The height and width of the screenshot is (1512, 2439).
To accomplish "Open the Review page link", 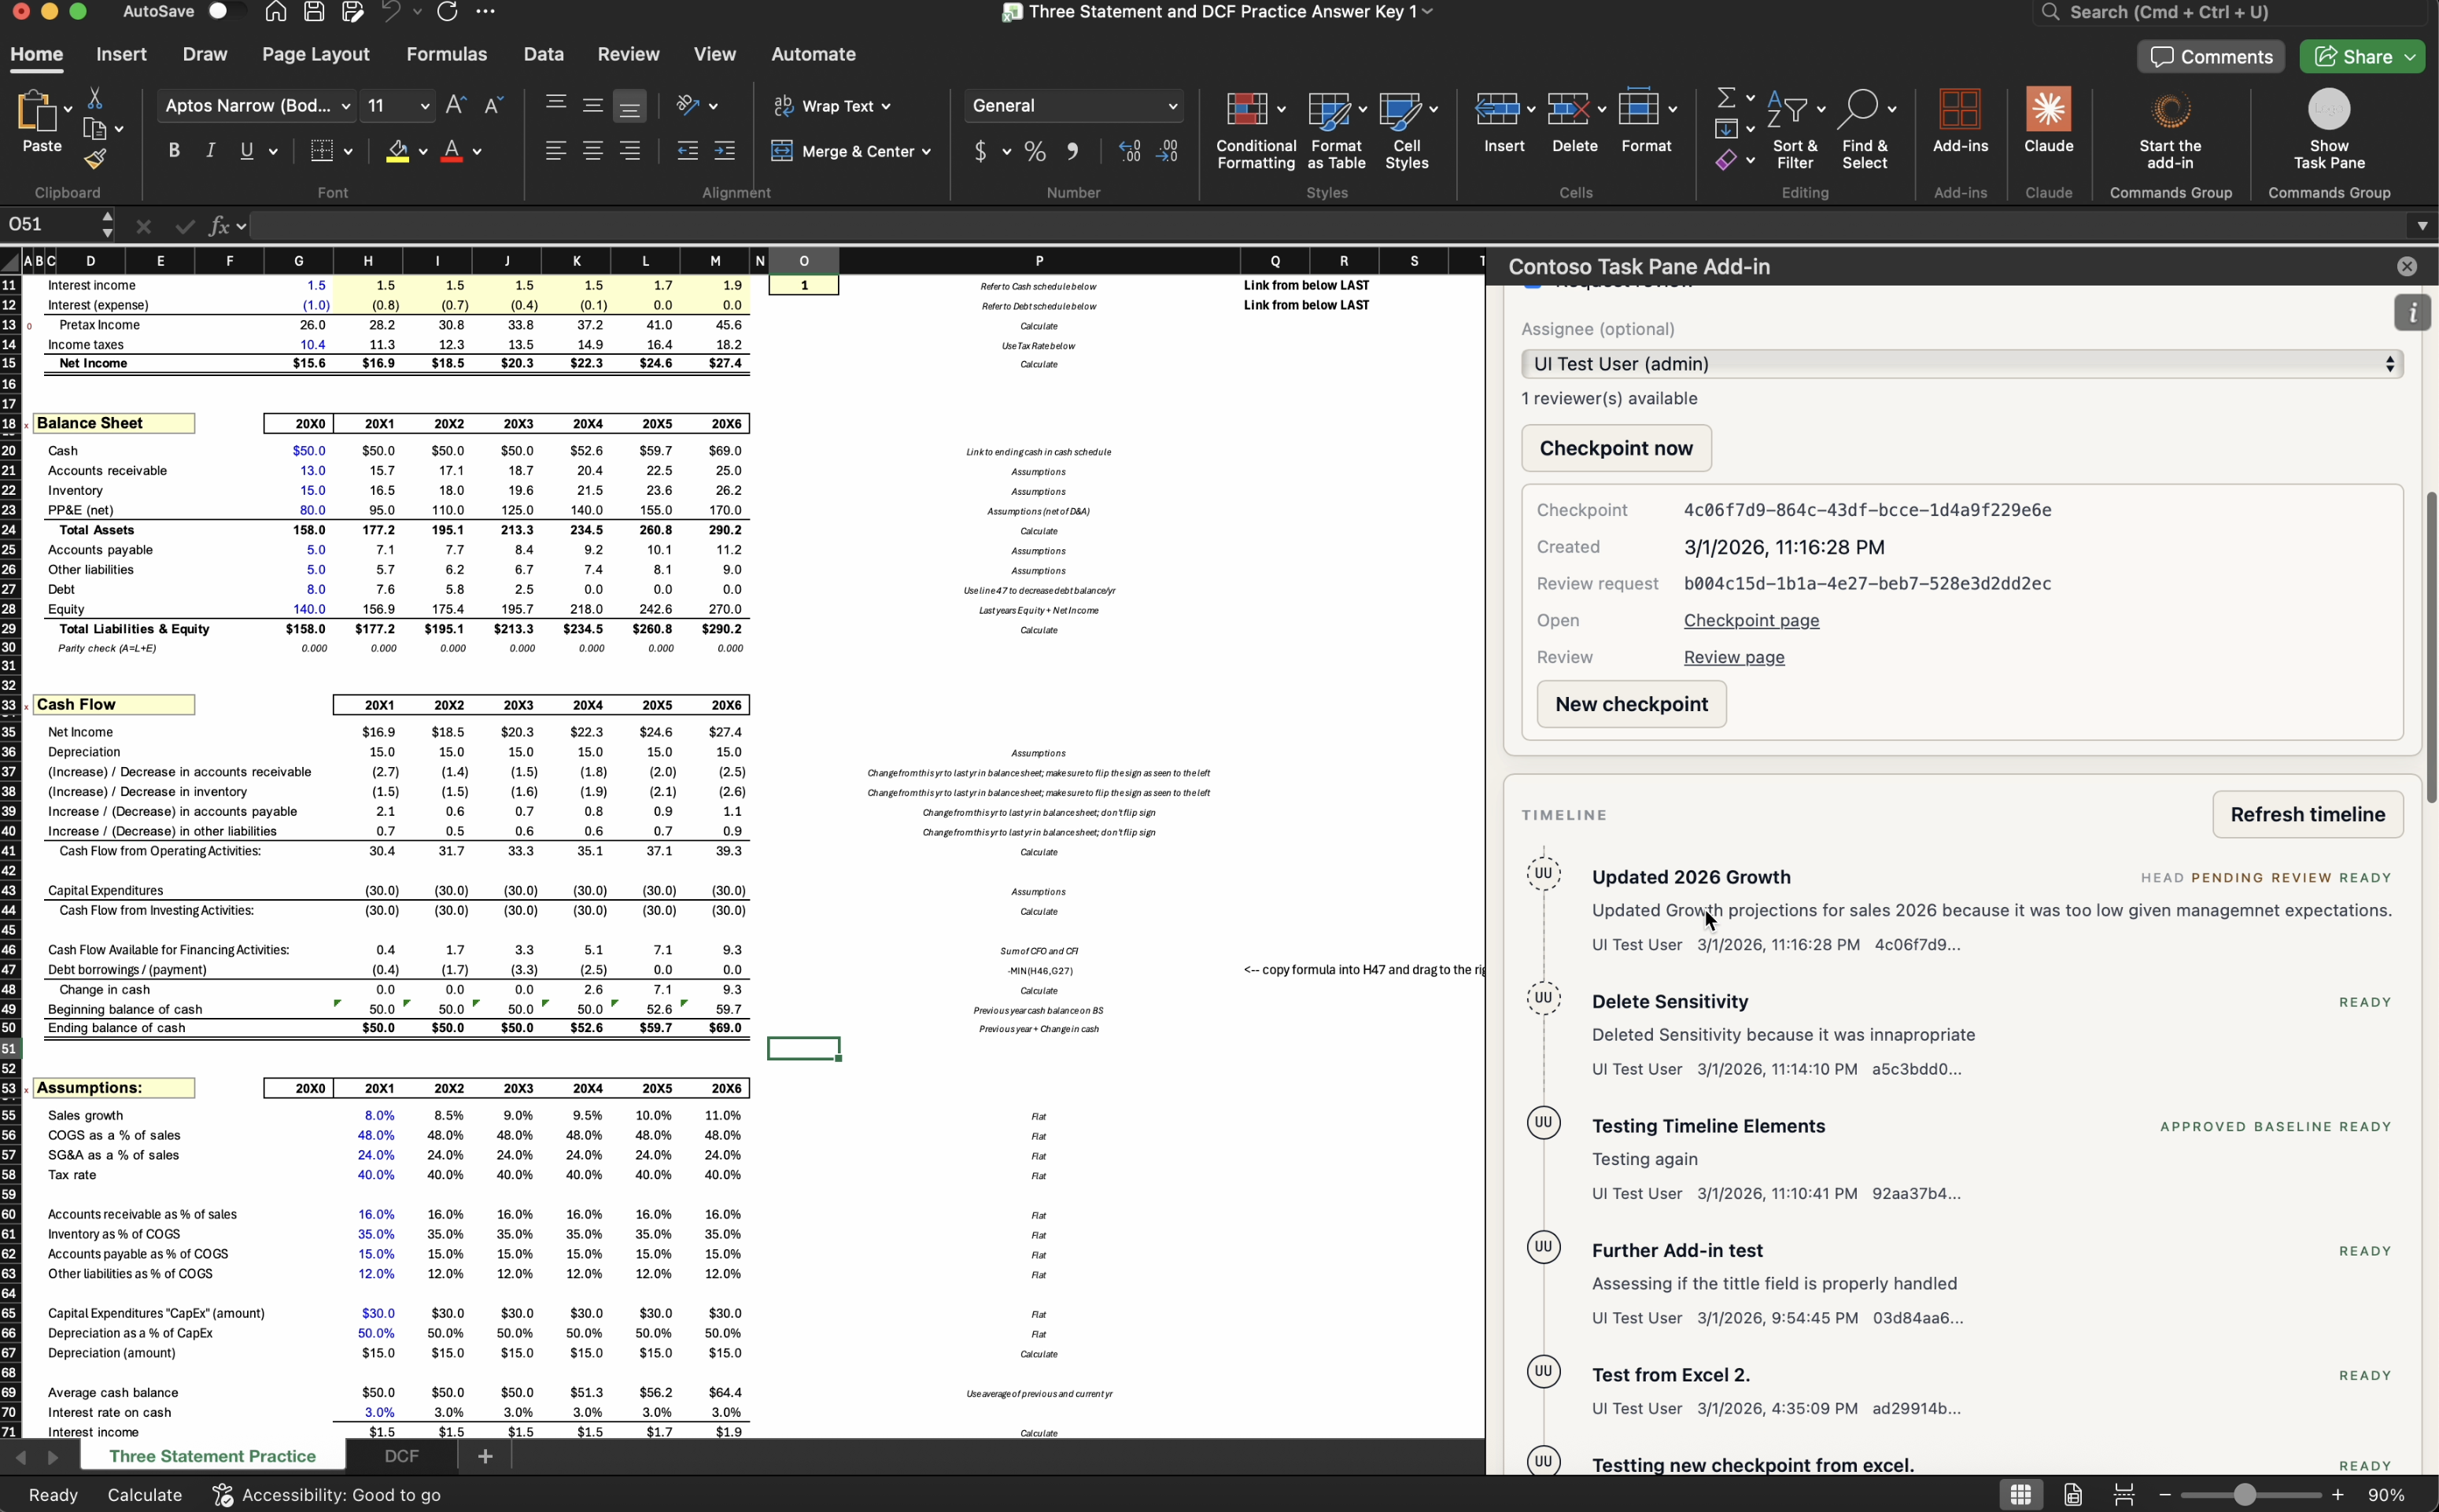I will pyautogui.click(x=1733, y=657).
